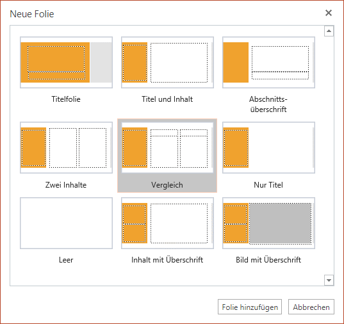Pick the Leer blank layout thumbnail

tap(66, 223)
